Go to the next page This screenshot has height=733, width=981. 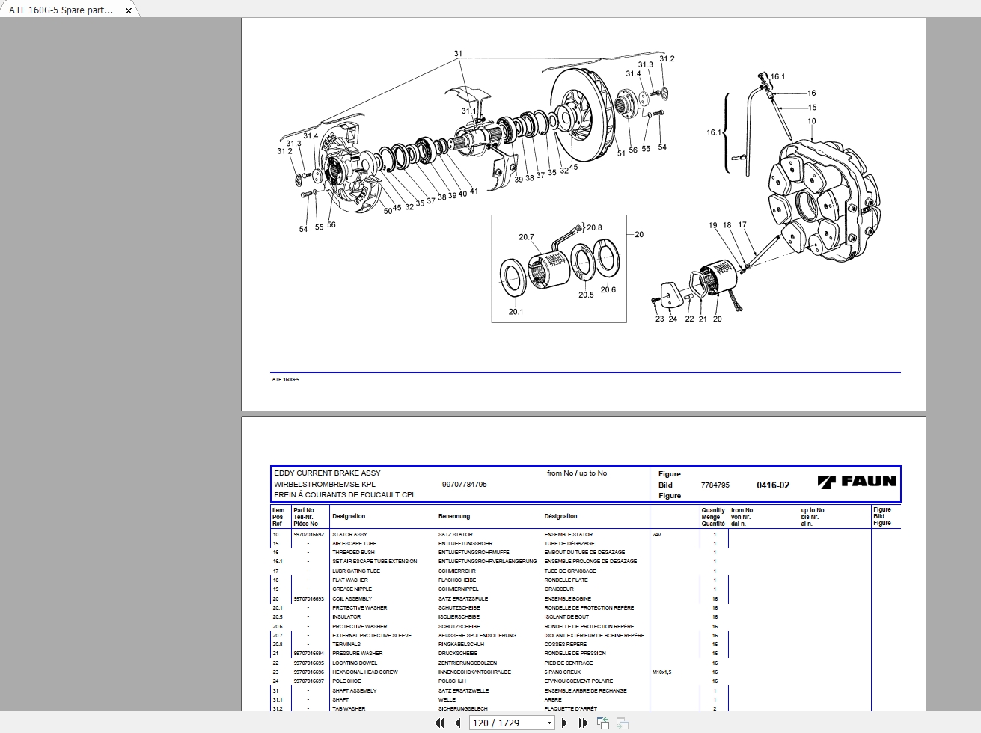(564, 723)
